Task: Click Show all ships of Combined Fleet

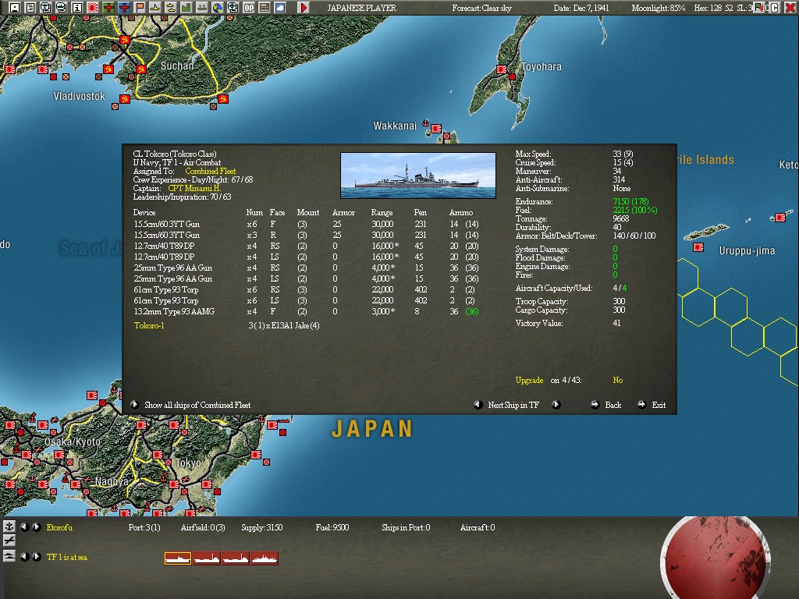Action: (x=197, y=405)
